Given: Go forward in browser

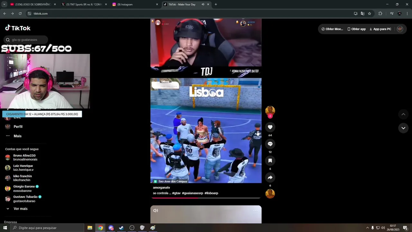Looking at the screenshot, I should 12,14.
